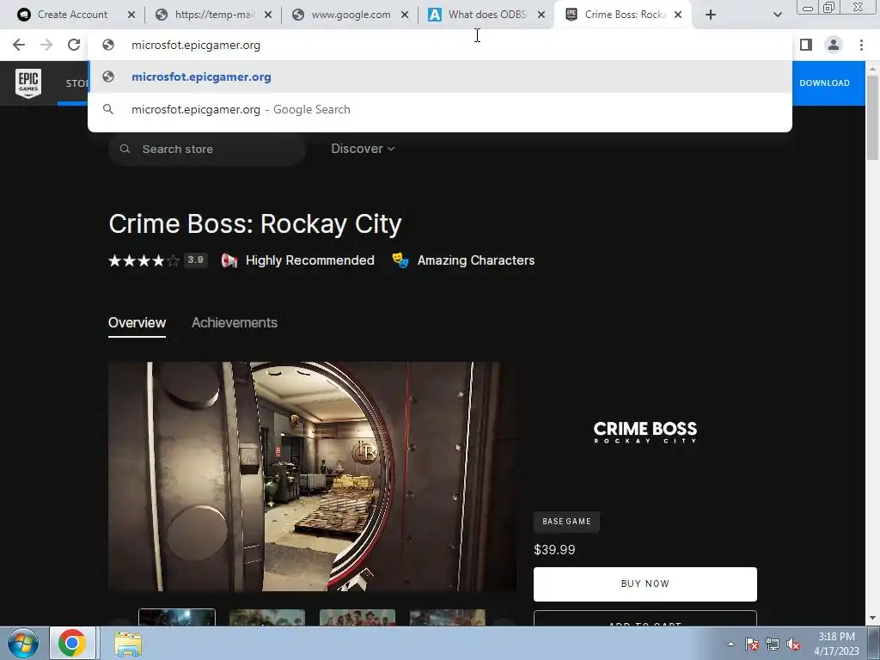Image resolution: width=880 pixels, height=660 pixels.
Task: Select the Crime Boss: Rockay City tab
Action: (x=624, y=15)
